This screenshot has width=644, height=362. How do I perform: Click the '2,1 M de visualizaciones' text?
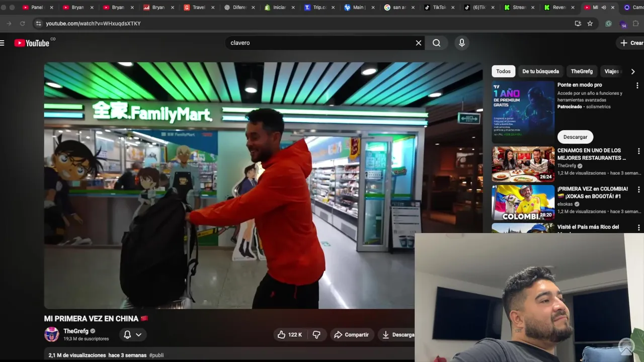(x=77, y=355)
